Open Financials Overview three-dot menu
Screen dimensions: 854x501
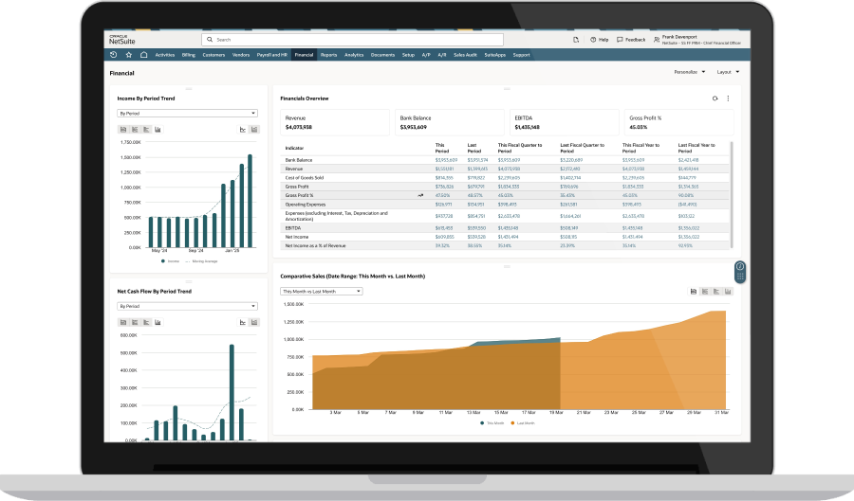[728, 98]
